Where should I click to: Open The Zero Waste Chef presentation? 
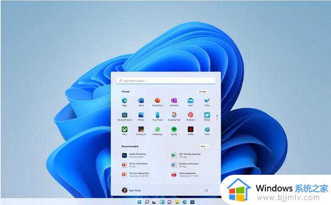coord(135,175)
